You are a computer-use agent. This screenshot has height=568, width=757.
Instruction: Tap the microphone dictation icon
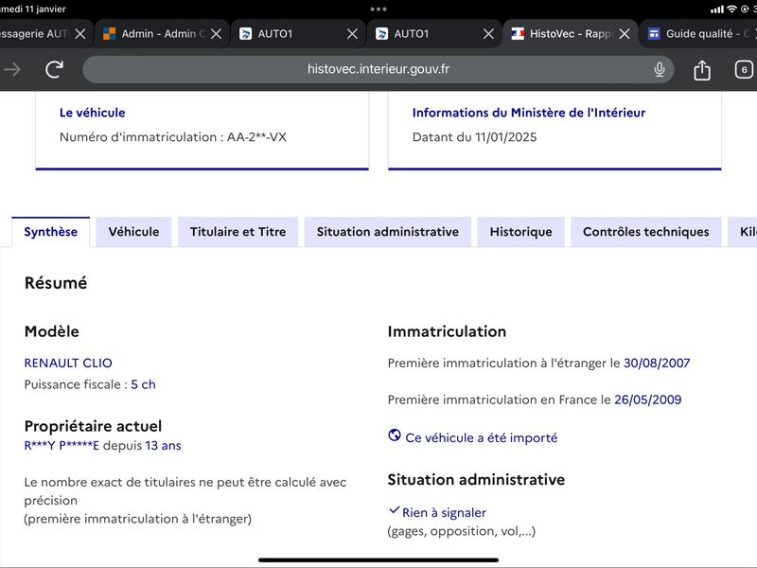[x=659, y=69]
